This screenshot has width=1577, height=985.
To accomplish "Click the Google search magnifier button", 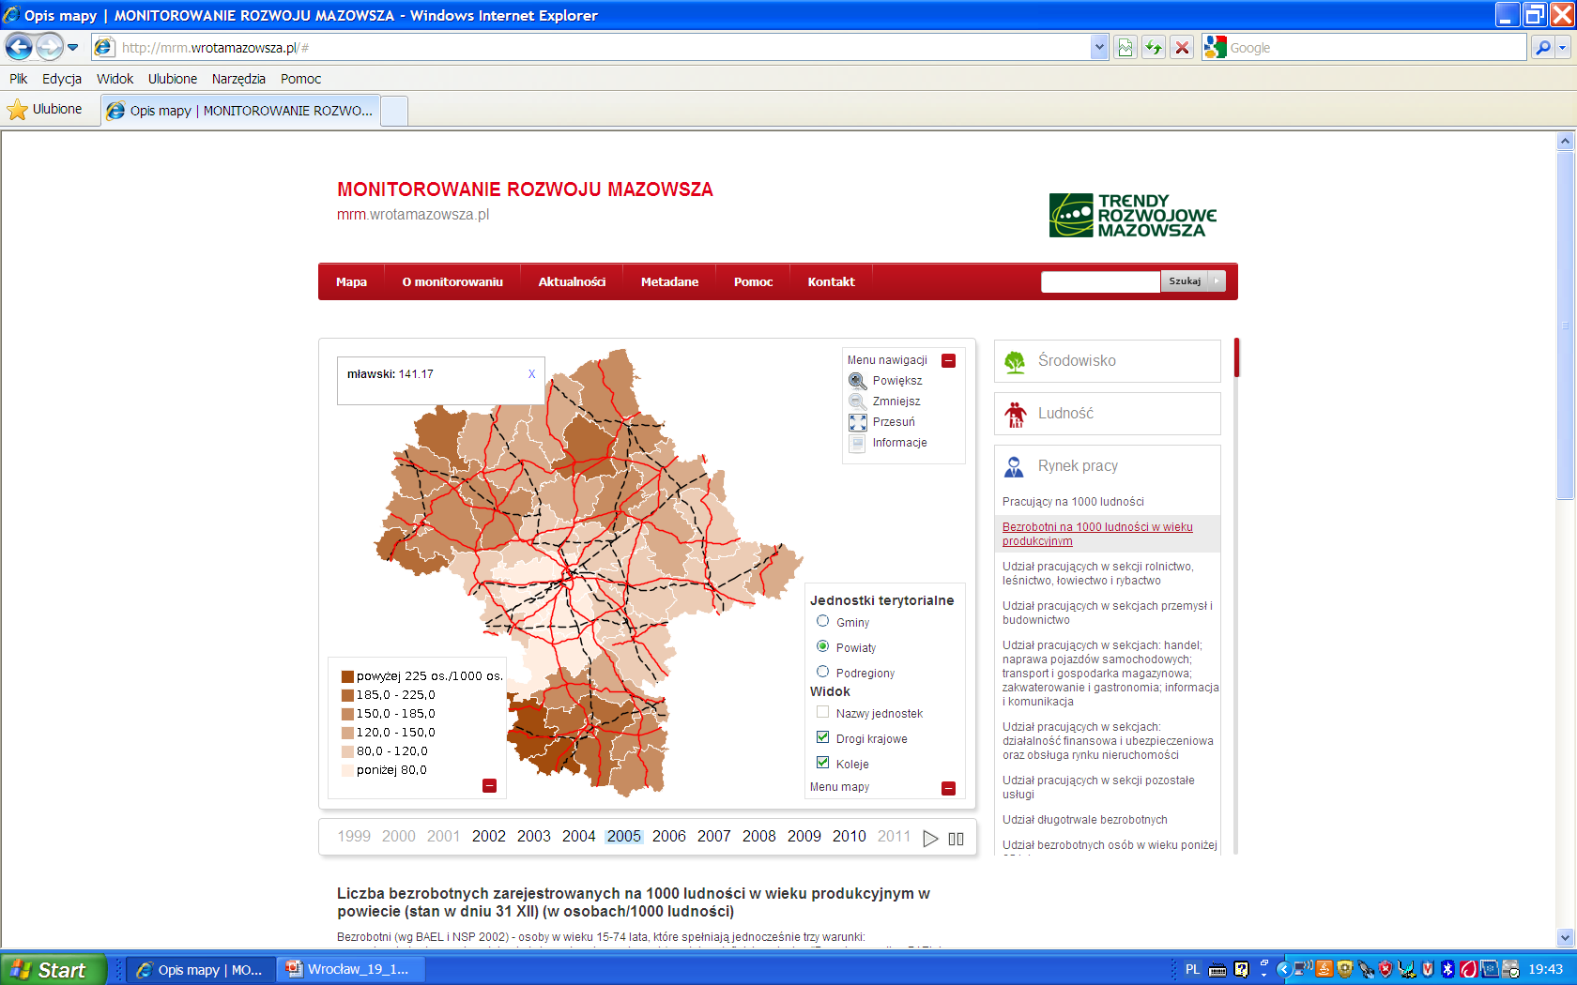I will click(1542, 47).
